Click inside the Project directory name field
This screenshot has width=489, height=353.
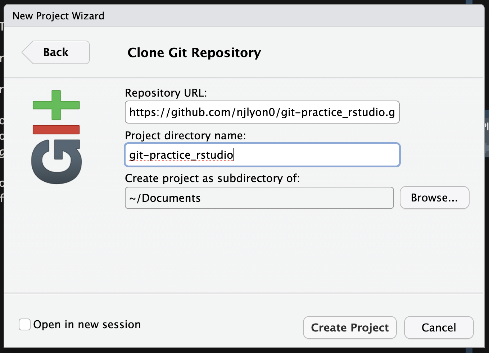[x=262, y=155]
